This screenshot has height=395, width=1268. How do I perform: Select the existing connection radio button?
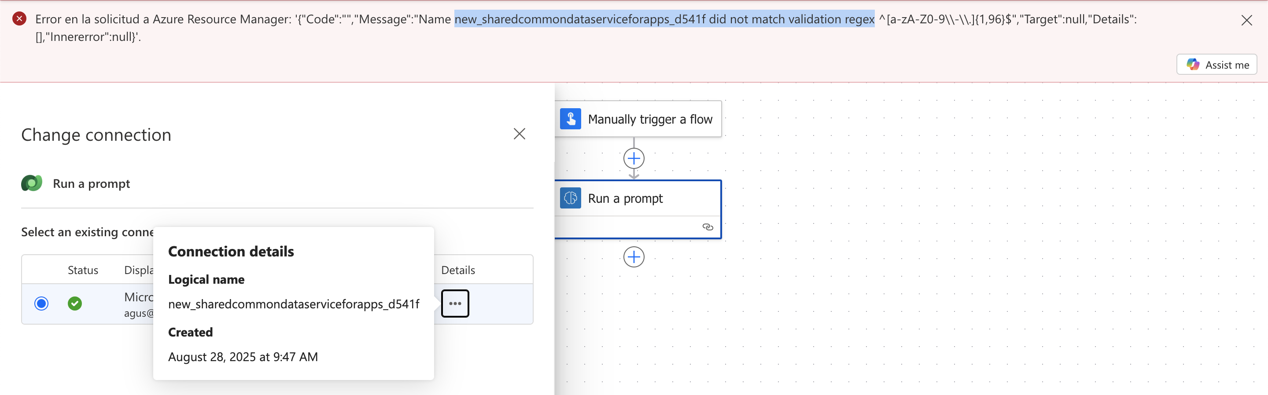click(41, 304)
